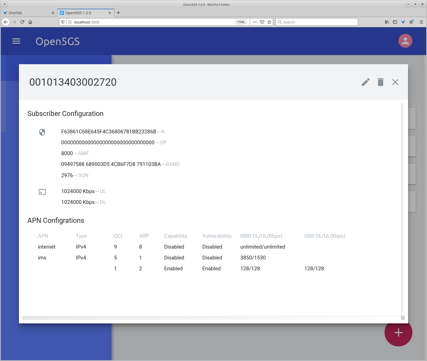Click the Subscriber Configuration heading
Screen dimensions: 427x361
(x=65, y=114)
